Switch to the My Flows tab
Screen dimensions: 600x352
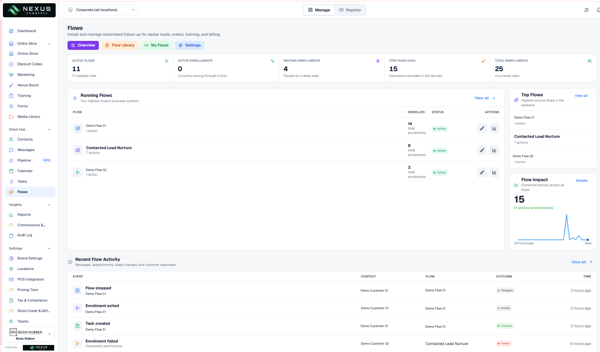point(156,45)
